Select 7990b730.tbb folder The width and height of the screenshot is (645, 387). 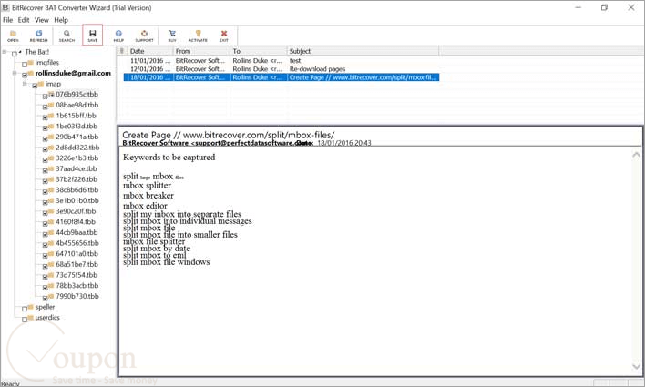(77, 297)
